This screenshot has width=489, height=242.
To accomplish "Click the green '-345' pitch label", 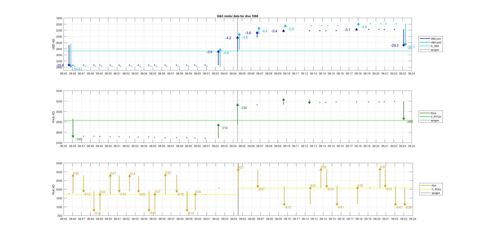I will 79,139.
